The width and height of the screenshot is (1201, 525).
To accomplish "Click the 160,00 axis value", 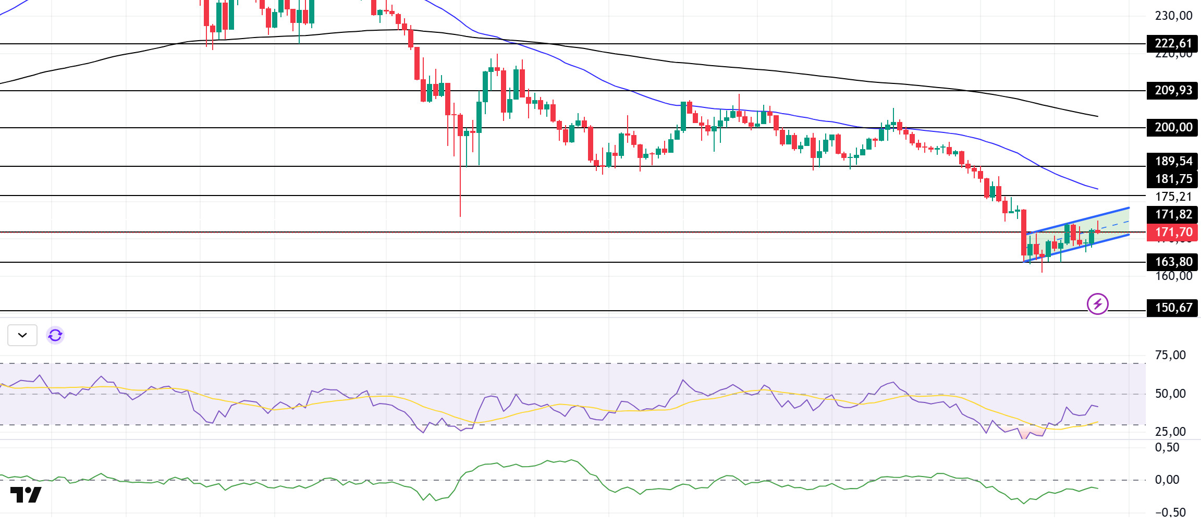I will click(1173, 276).
